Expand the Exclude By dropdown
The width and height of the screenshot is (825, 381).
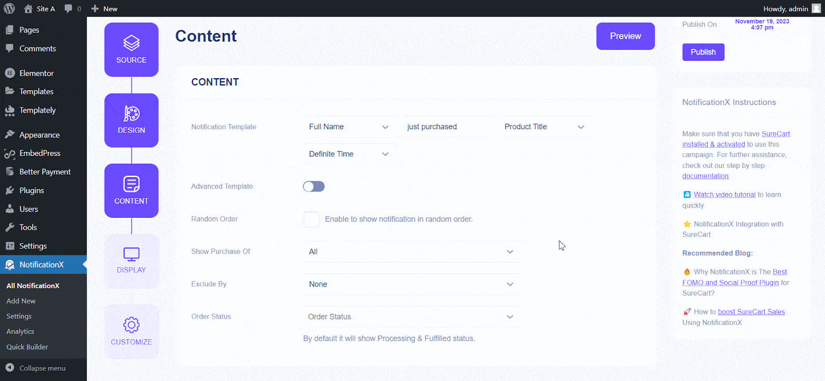pyautogui.click(x=410, y=284)
